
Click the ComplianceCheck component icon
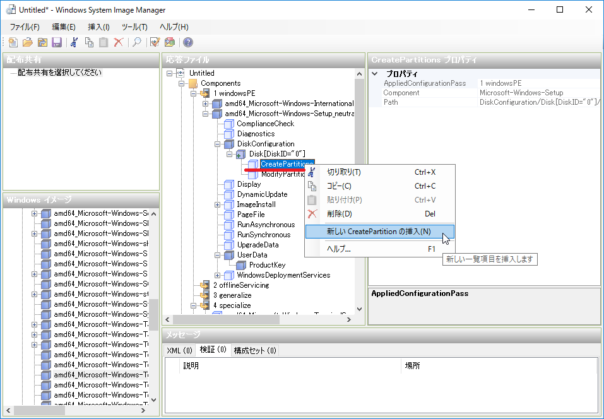(229, 124)
